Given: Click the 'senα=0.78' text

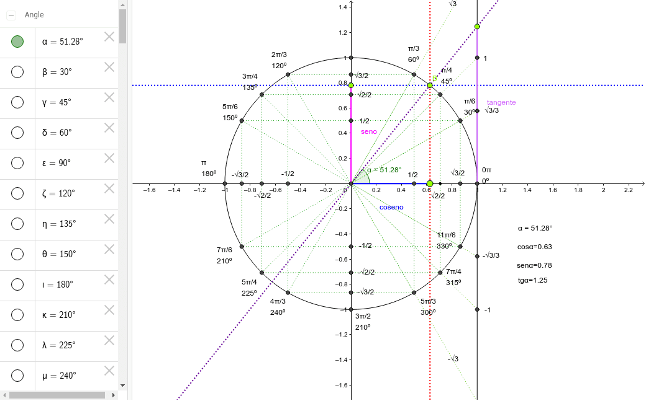Looking at the screenshot, I should click(534, 265).
